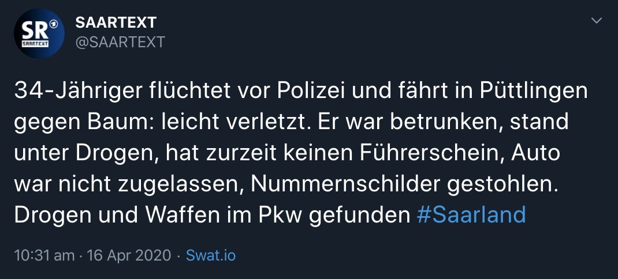The image size is (618, 279).
Task: Open the #Saarland hashtag
Action: point(471,214)
